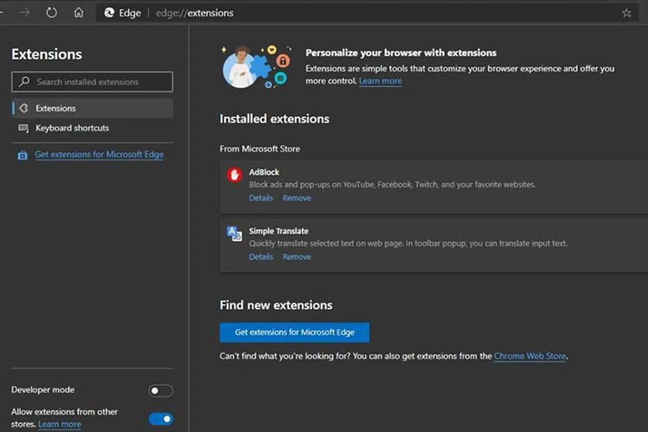The width and height of the screenshot is (648, 432).
Task: Click the Search installed extensions field
Action: [x=92, y=82]
